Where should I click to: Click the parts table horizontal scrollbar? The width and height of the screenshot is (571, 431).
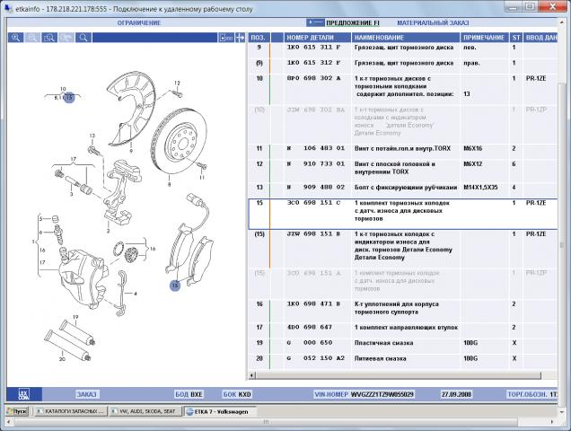click(399, 375)
